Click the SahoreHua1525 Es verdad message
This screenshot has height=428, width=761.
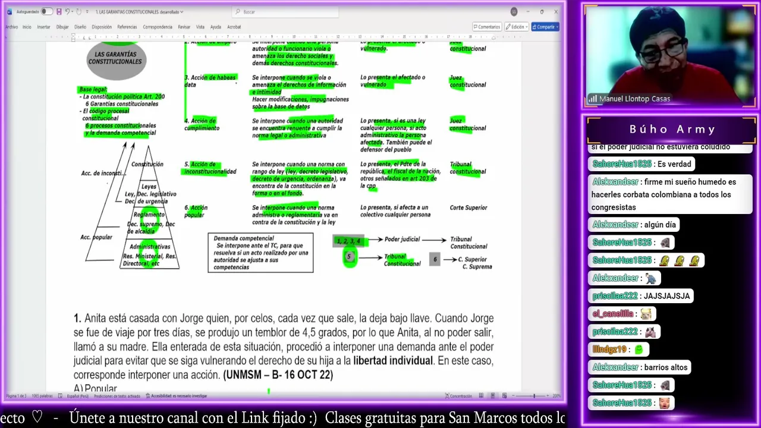point(642,164)
